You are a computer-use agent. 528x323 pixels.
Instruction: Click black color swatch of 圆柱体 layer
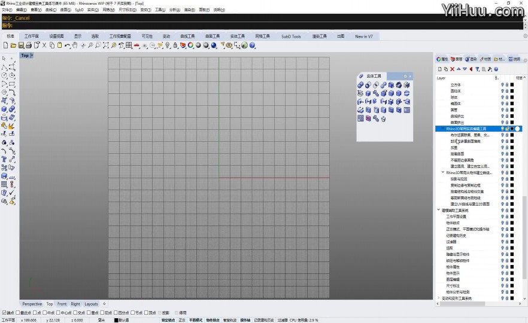[512, 91]
